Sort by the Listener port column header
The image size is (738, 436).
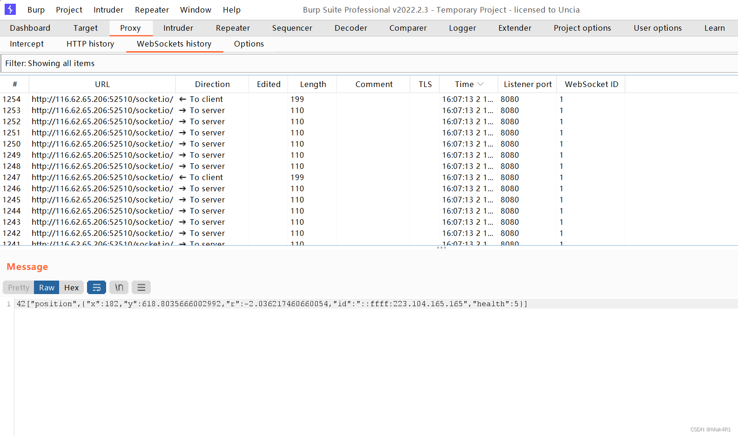coord(528,84)
